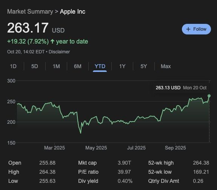Switch chart to 5D range
The width and height of the screenshot is (217, 190).
35,66
